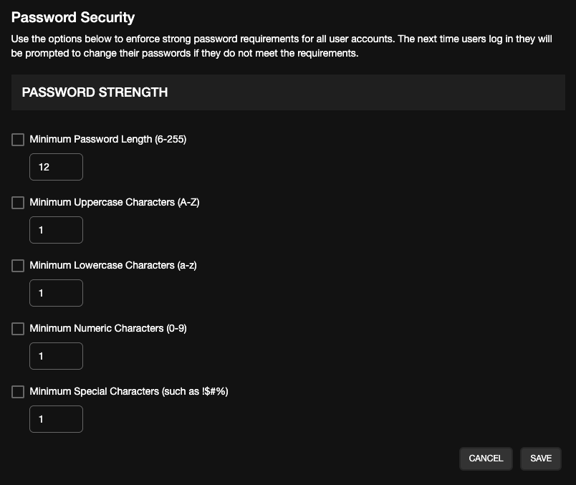Click the Minimum Lowercase Characters label

coord(112,265)
